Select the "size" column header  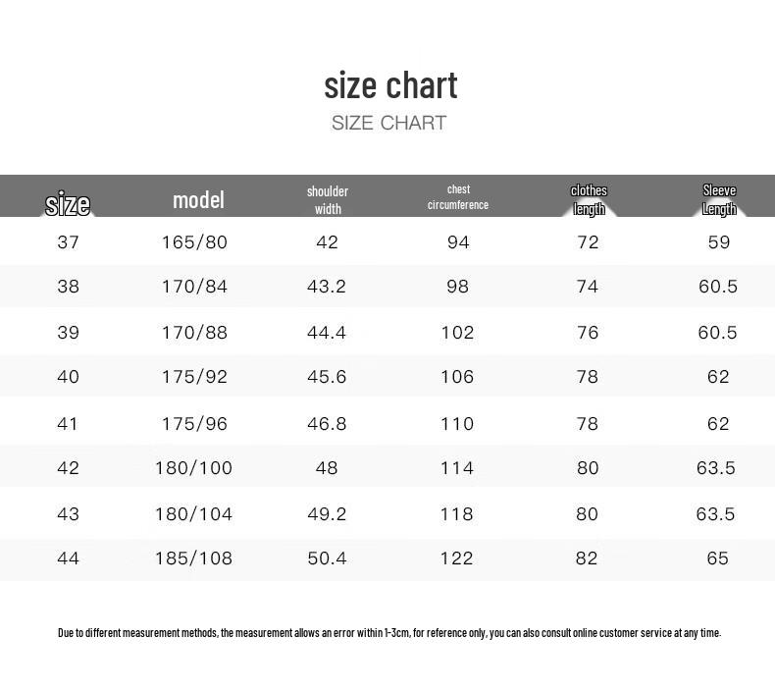pyautogui.click(x=68, y=204)
